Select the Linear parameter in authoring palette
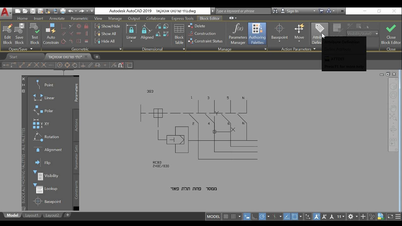Viewport: 402px width, 226px height. (44, 98)
